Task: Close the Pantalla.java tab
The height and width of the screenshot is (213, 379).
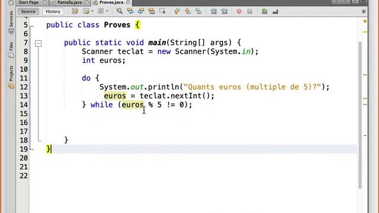Action: (x=87, y=2)
